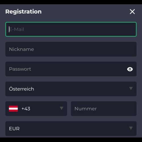Expand the currency list via EUR arrow

tap(131, 128)
